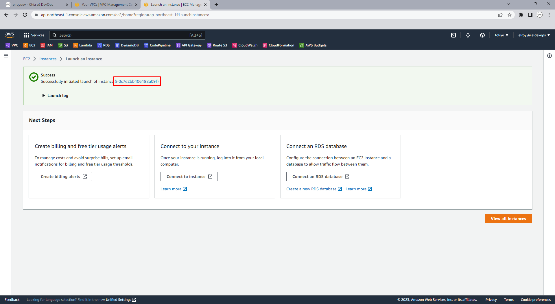Go to EC2 breadcrumb
Image resolution: width=555 pixels, height=304 pixels.
click(27, 59)
